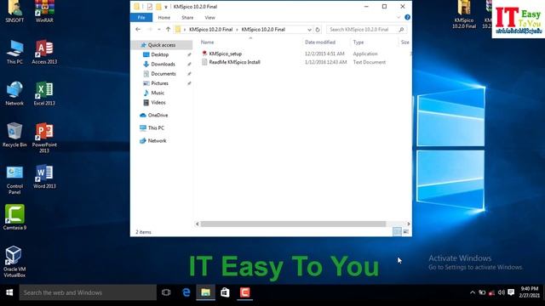
Task: Open File Explorer taskbar icon
Action: [205, 292]
